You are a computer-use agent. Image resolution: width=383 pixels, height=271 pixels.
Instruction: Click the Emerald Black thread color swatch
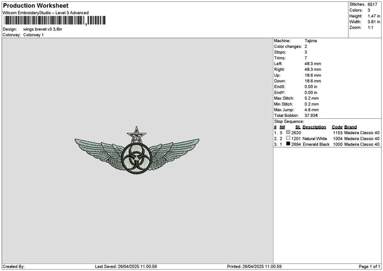click(x=289, y=144)
